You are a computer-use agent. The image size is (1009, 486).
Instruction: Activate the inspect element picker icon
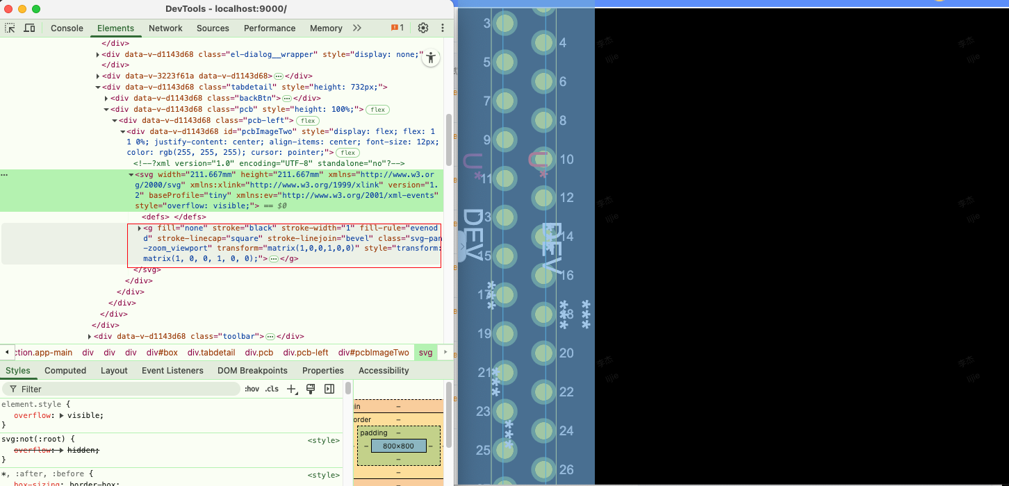(10, 28)
